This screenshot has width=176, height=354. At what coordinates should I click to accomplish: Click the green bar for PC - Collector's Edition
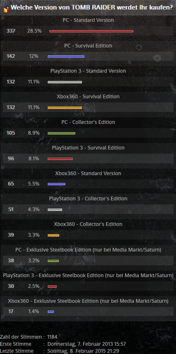[61, 133]
